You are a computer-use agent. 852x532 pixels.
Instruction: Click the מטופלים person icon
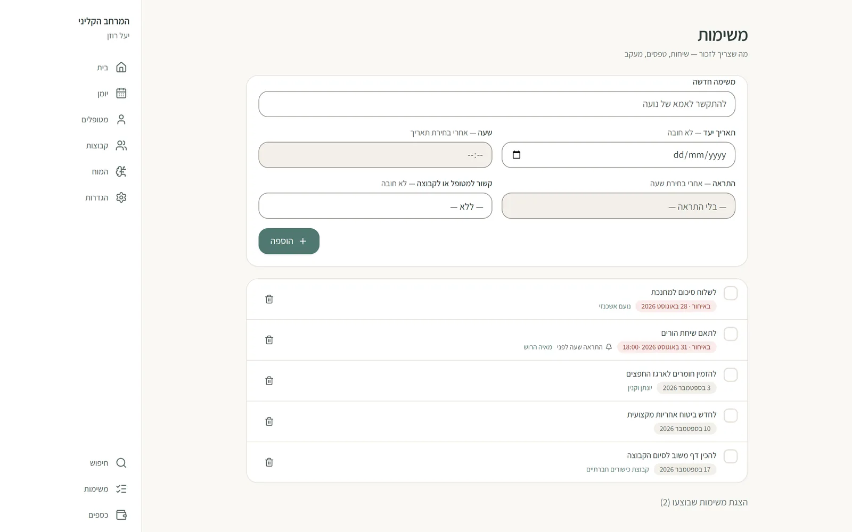coord(121,120)
